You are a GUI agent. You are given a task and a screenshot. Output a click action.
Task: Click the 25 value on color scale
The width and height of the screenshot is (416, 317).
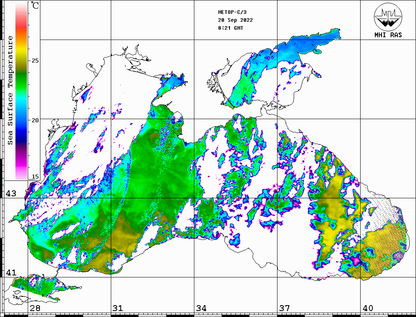(35, 61)
